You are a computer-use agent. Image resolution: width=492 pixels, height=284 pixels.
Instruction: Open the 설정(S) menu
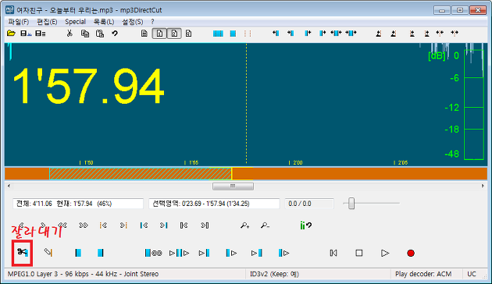coord(133,22)
